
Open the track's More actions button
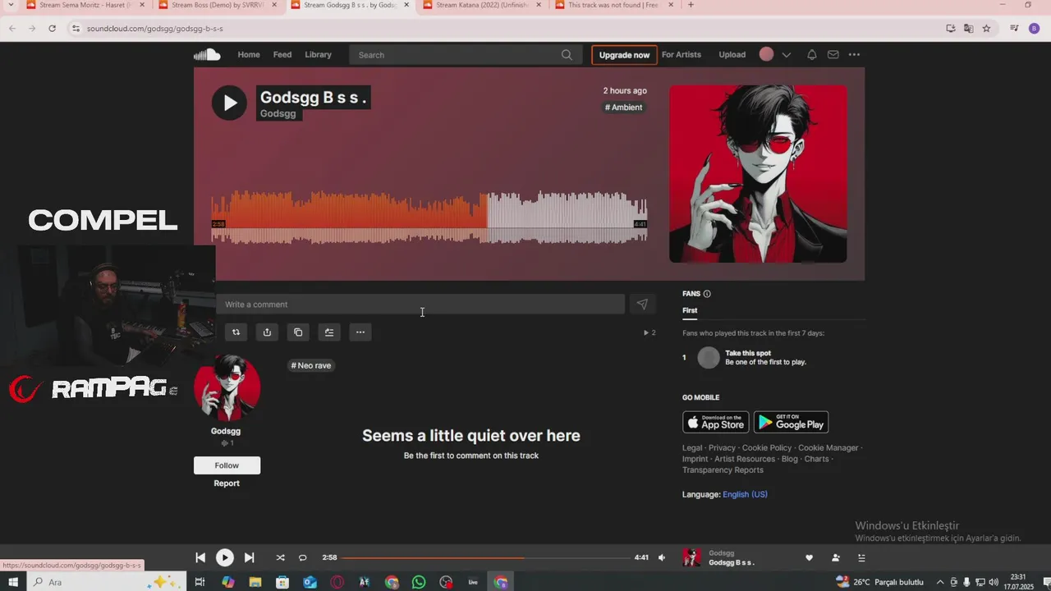tap(360, 332)
